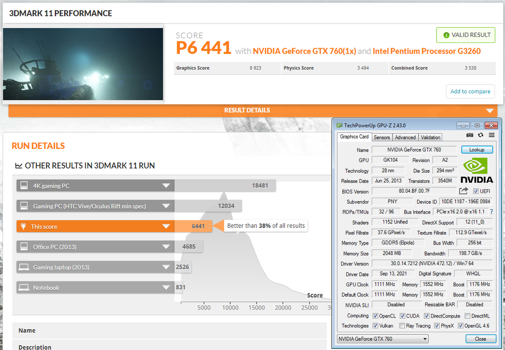505x350 pixels.
Task: Click the orange This score bar
Action: click(94, 227)
